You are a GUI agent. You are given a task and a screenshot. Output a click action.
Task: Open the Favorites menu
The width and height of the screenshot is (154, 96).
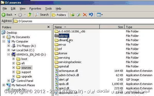tap(35, 8)
